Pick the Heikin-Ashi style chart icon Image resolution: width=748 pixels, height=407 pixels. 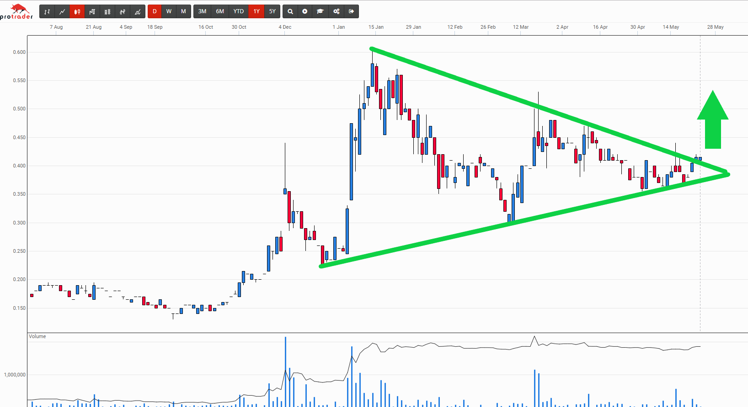pos(123,11)
